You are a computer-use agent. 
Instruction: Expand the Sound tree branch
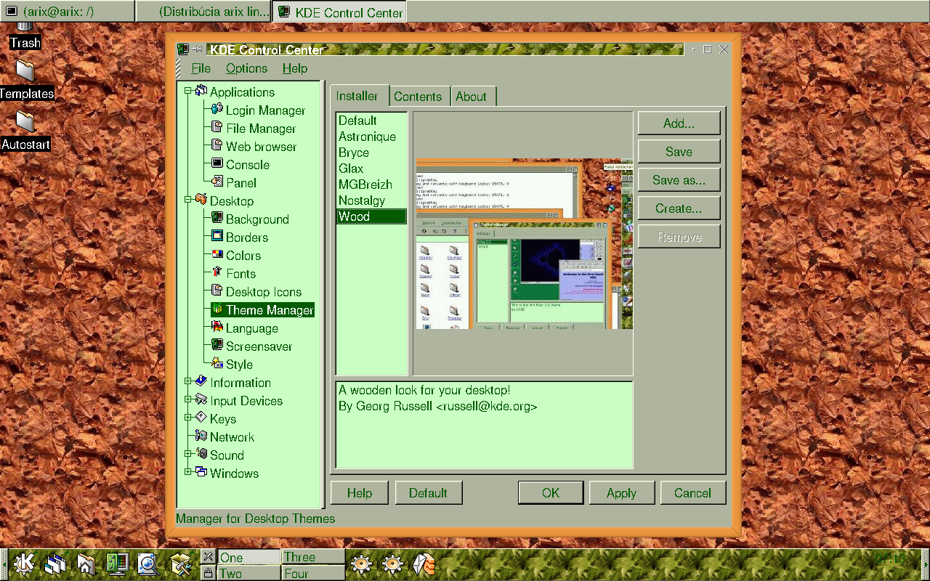(x=187, y=454)
